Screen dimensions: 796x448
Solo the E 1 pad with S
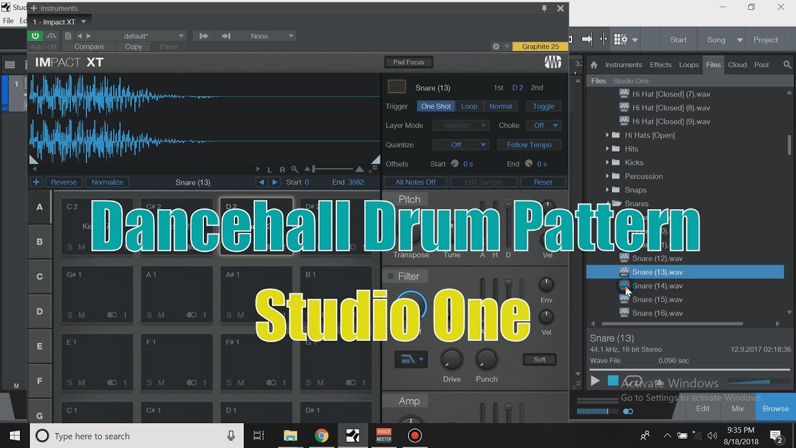(x=70, y=383)
